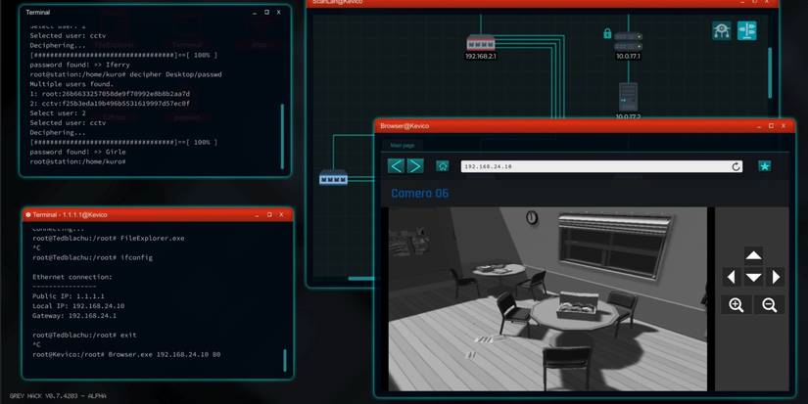Click the 'password found! => Girle' line
The width and height of the screenshot is (808, 404).
(77, 152)
